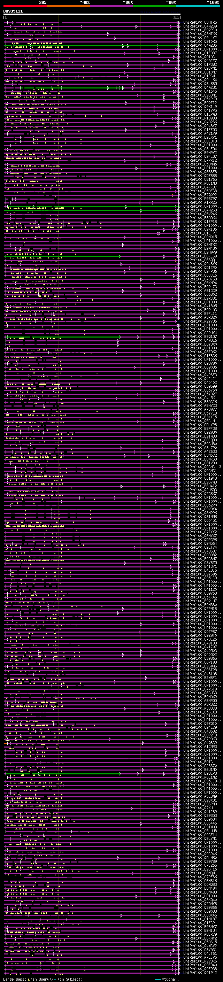Click the UniRef100_A8HYC3 label

pos(200,405)
